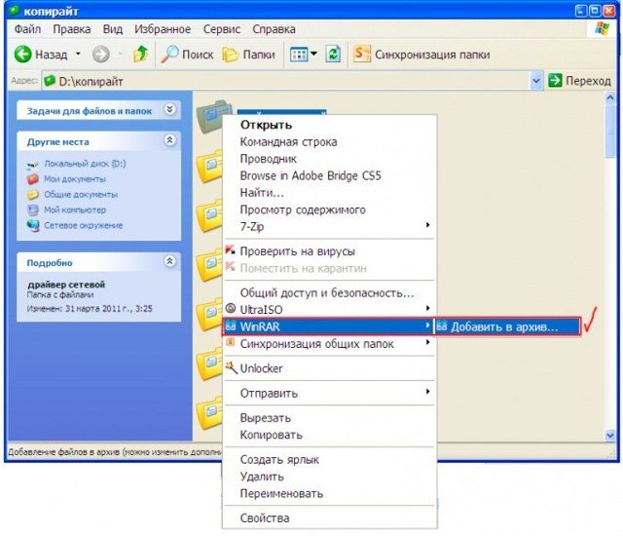Open the Правка menu
Image resolution: width=623 pixels, height=536 pixels.
pos(71,29)
